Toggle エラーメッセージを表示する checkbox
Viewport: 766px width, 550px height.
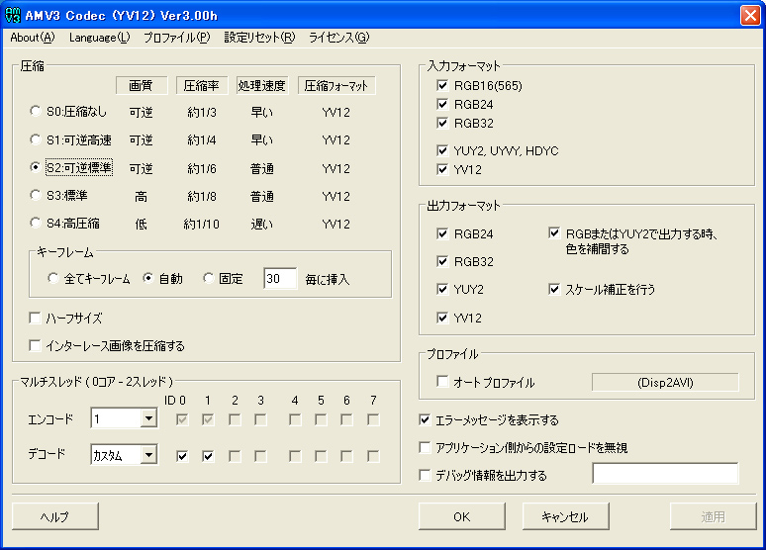pyautogui.click(x=425, y=419)
